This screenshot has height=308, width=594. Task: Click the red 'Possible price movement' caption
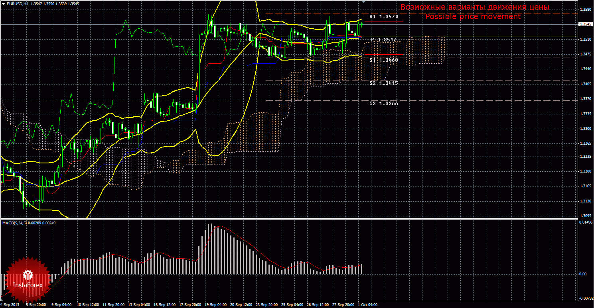click(473, 17)
